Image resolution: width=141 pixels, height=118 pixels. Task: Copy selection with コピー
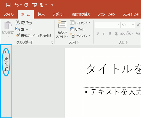[x=22, y=29]
